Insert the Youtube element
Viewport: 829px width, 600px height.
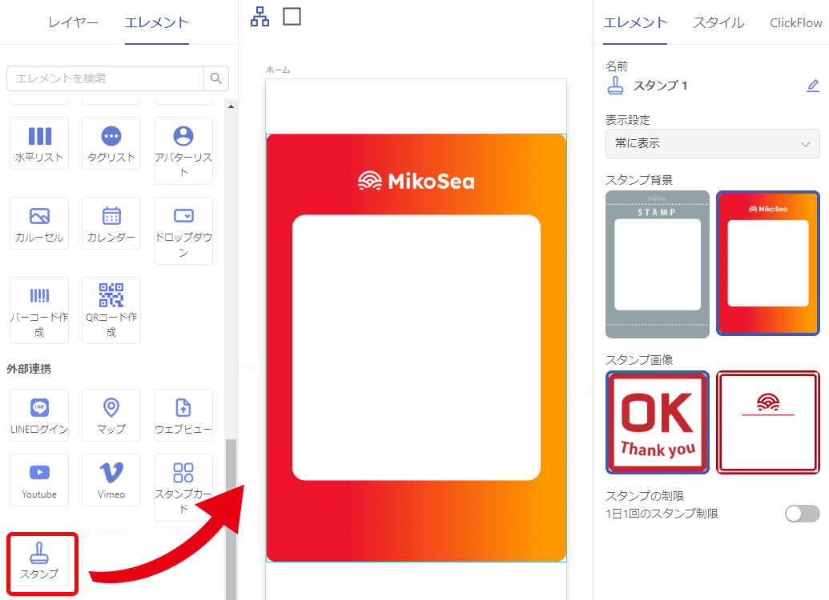39,480
